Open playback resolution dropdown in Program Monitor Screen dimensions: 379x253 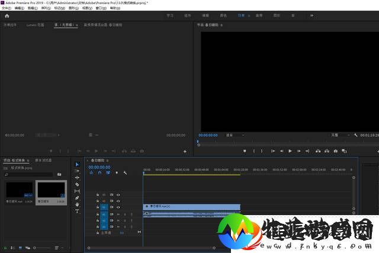coord(341,135)
